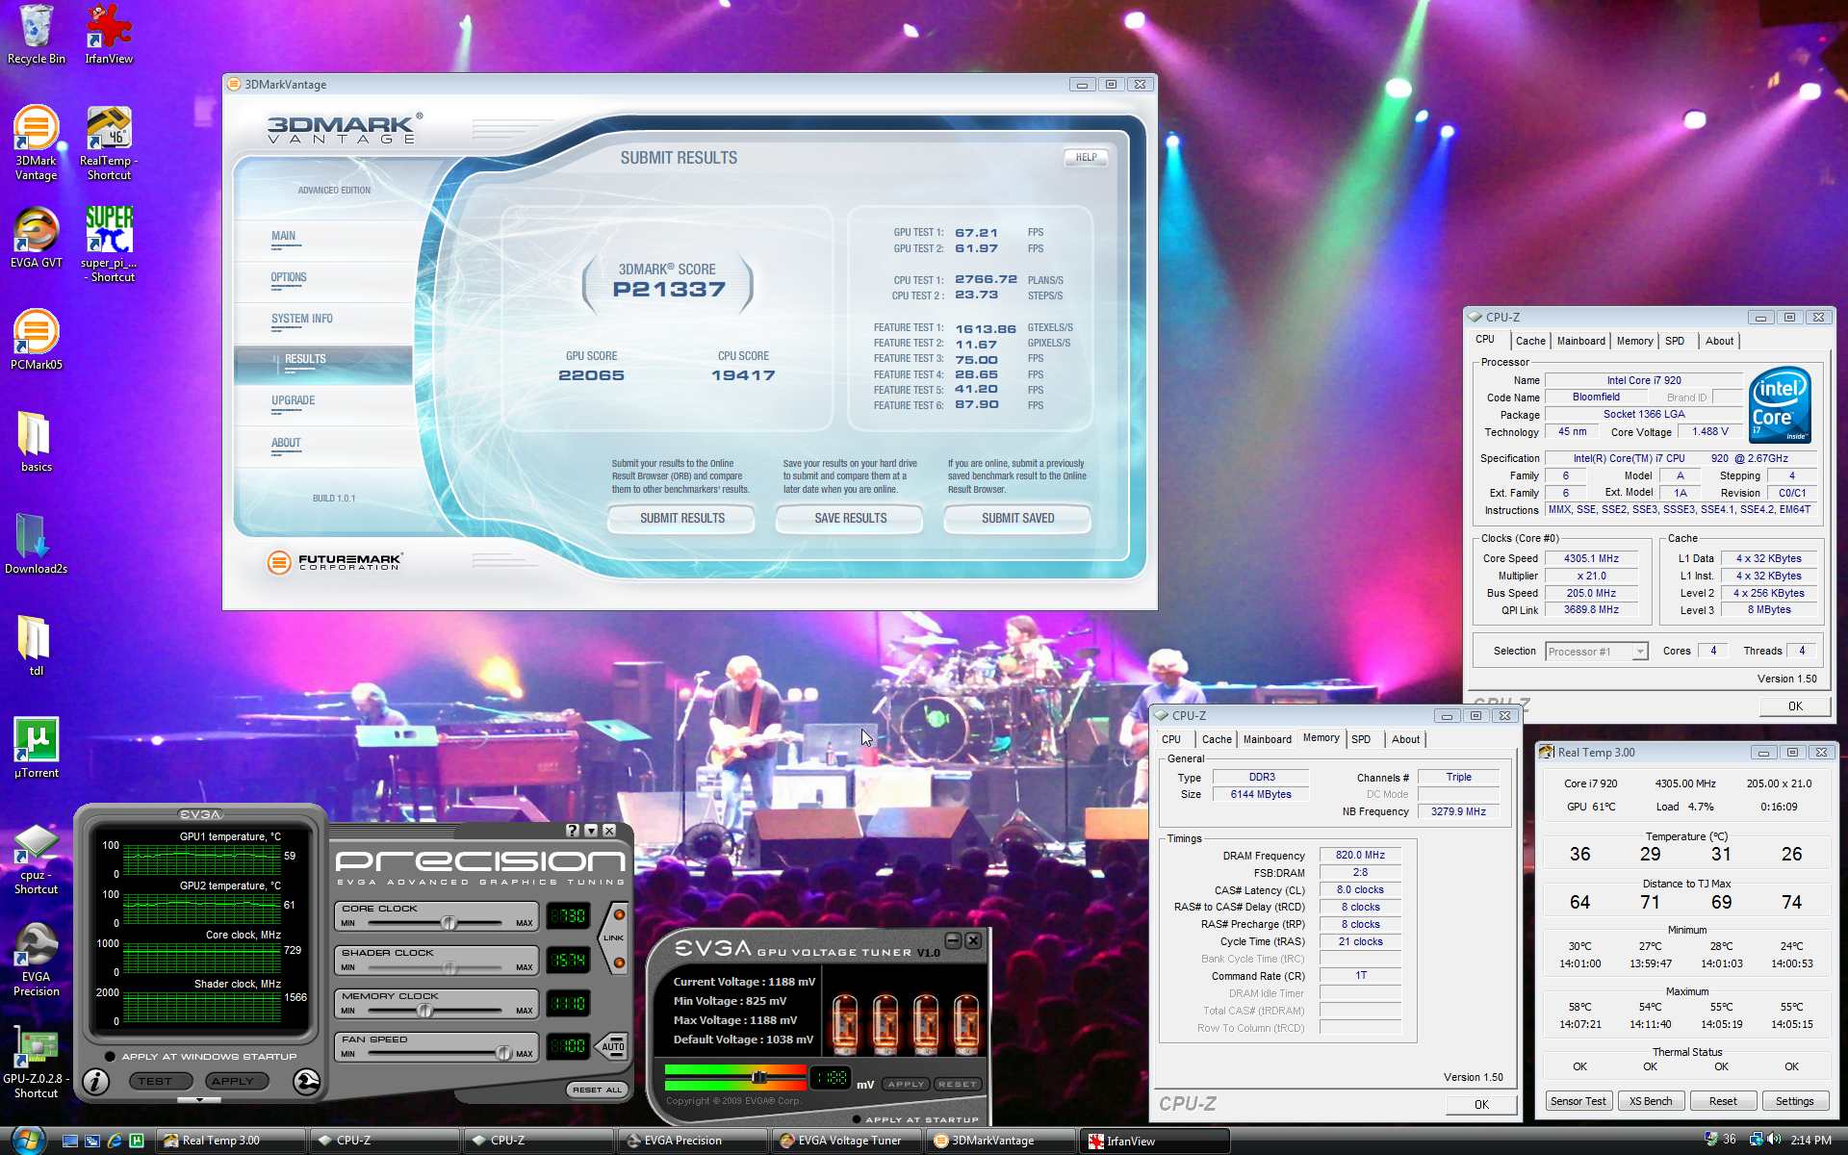Click Reset button in Real Temp
Image resolution: width=1848 pixels, height=1155 pixels.
point(1723,1101)
